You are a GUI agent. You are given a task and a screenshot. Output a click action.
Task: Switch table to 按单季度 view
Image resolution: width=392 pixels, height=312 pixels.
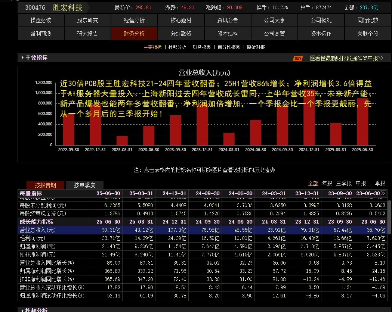coord(84,185)
